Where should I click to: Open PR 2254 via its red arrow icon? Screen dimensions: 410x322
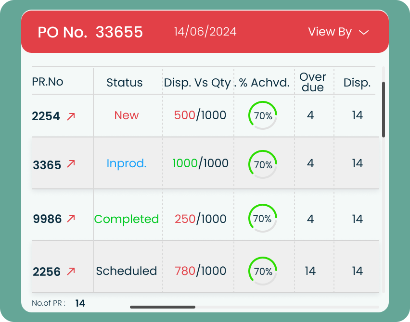pyautogui.click(x=71, y=116)
